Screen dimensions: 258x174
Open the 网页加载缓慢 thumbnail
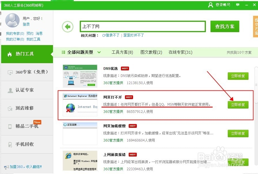click(80, 134)
